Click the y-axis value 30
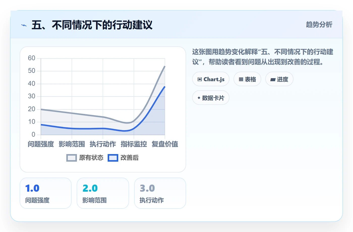This screenshot has width=353, height=232. pos(32,96)
